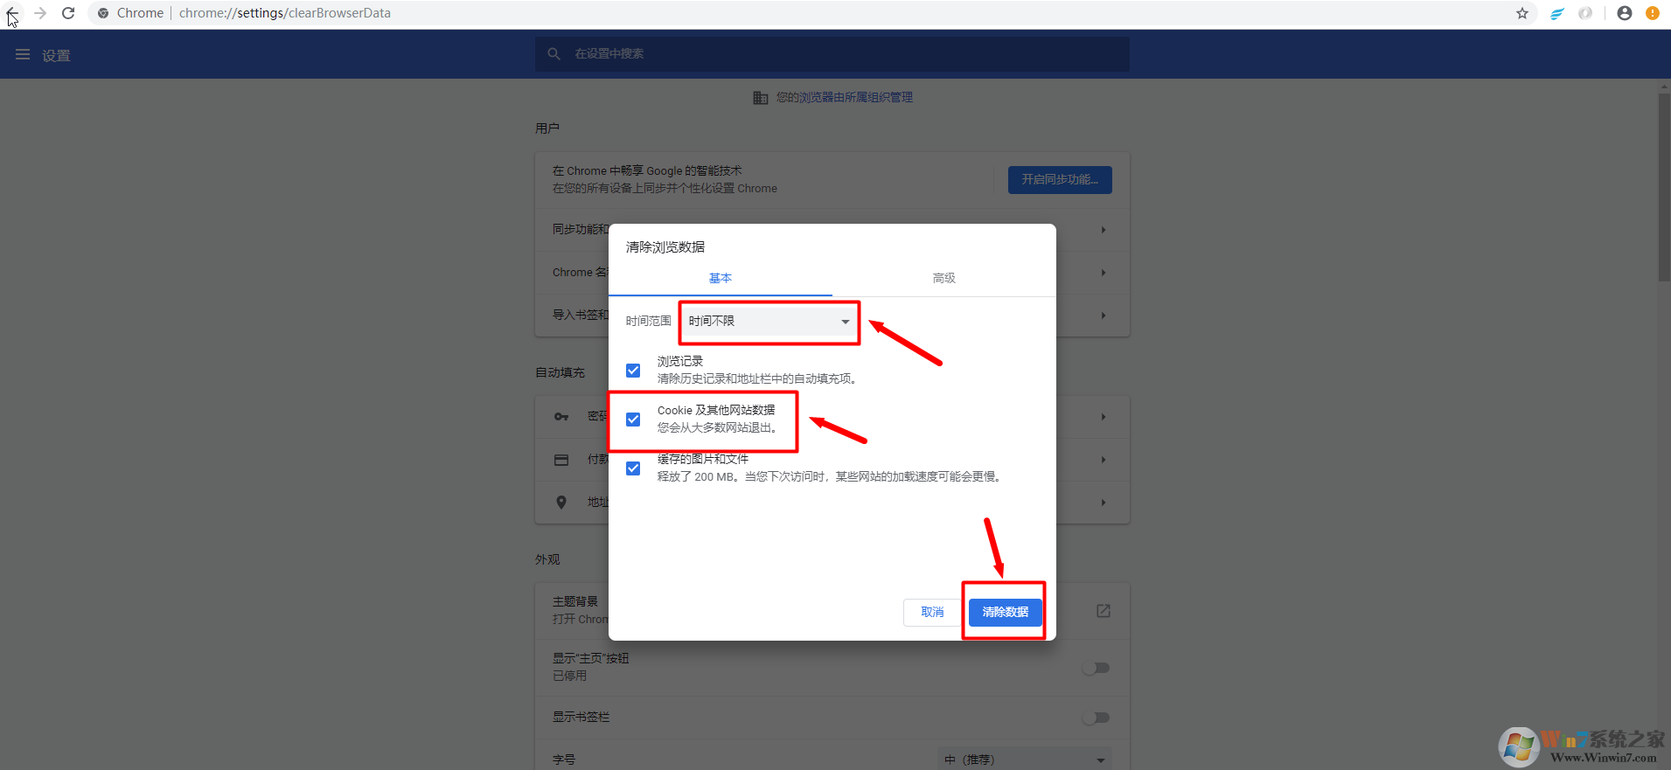Open the 时间范围 dropdown

click(769, 322)
